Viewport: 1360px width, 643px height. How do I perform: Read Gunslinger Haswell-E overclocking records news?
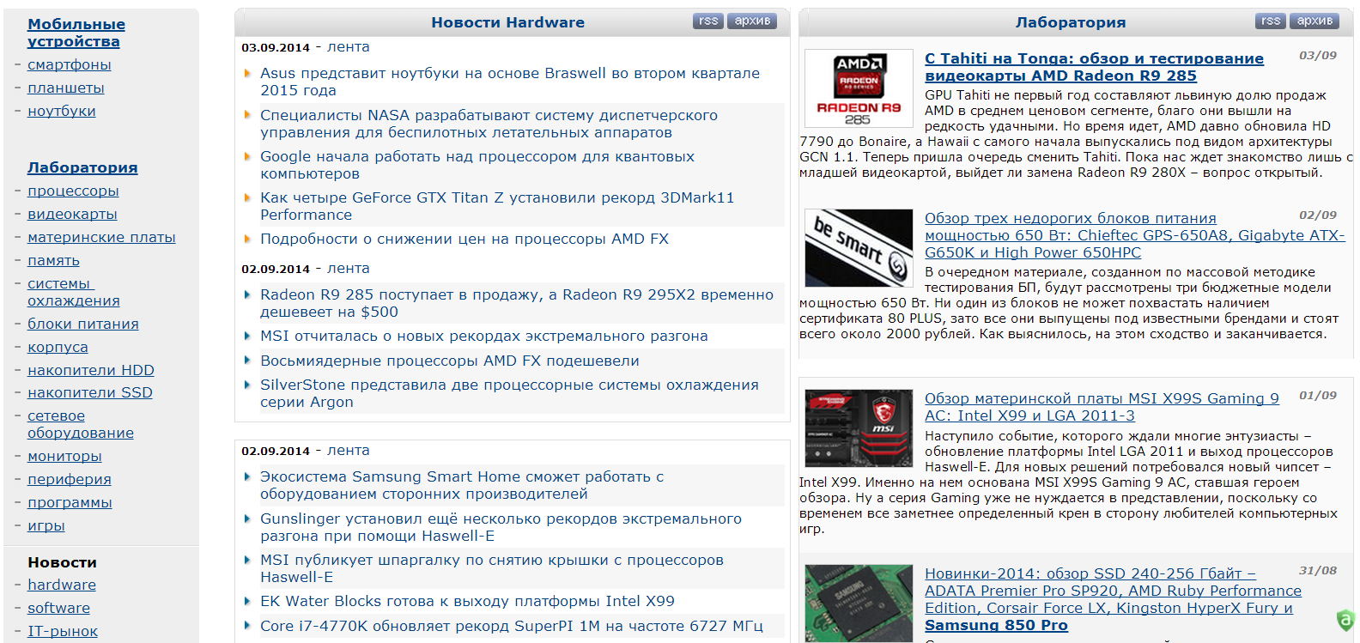point(501,527)
